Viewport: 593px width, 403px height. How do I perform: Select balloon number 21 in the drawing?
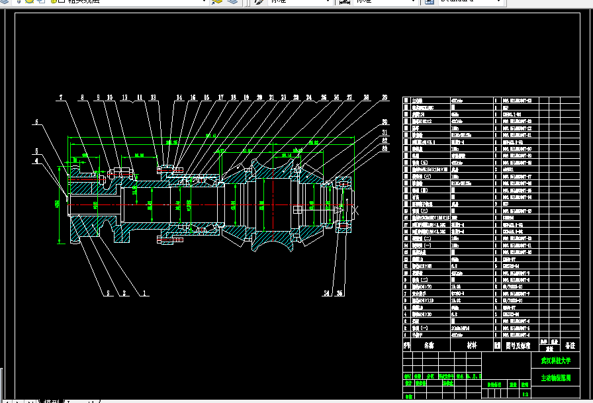271,97
